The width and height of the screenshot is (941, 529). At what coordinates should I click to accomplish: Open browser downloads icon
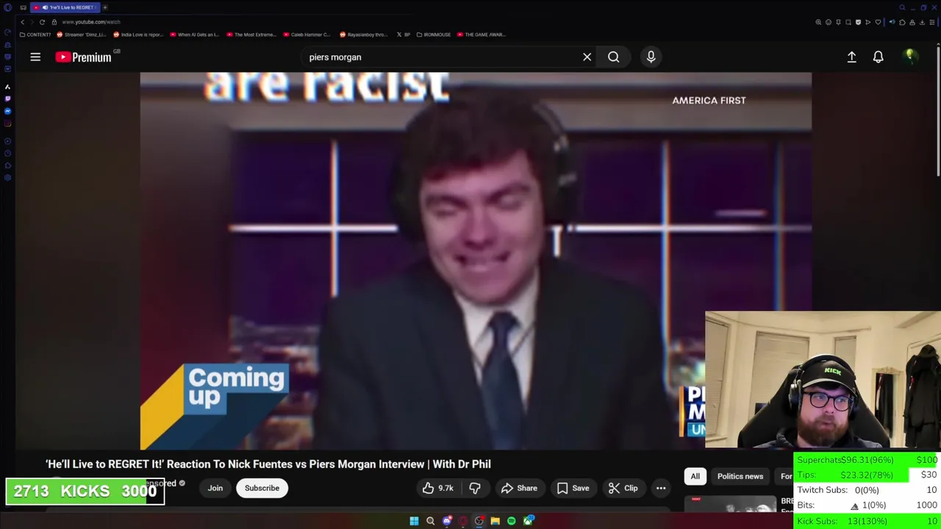pos(922,22)
